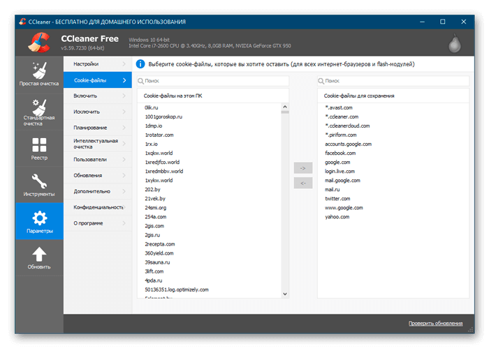Select *.avast.com in saved cookies

click(x=339, y=107)
